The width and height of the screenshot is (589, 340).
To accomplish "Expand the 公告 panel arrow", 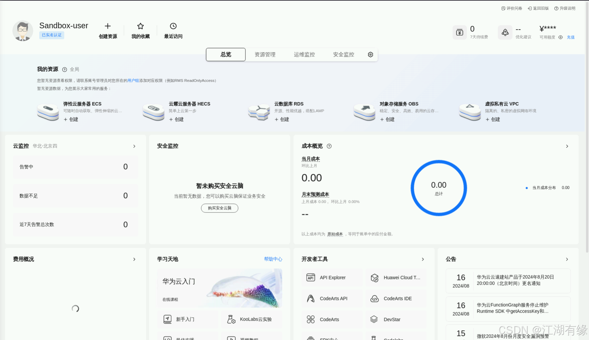I will 567,259.
